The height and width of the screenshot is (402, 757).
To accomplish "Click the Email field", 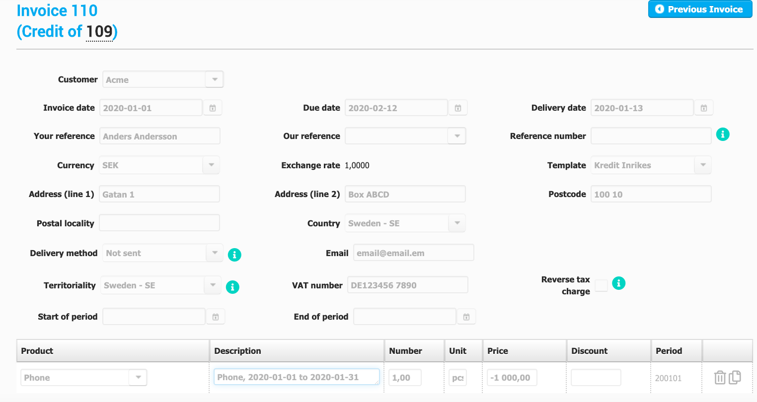I will (x=414, y=253).
